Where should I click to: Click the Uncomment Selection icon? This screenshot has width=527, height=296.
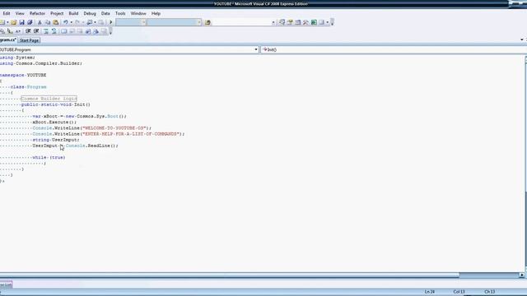[54, 31]
